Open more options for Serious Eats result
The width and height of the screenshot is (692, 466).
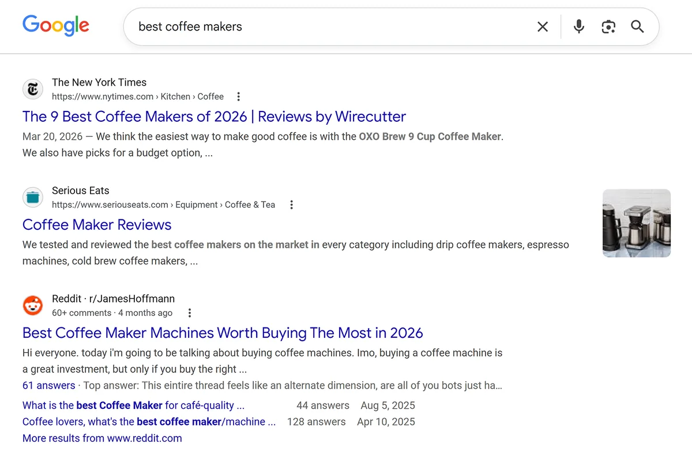coord(292,204)
